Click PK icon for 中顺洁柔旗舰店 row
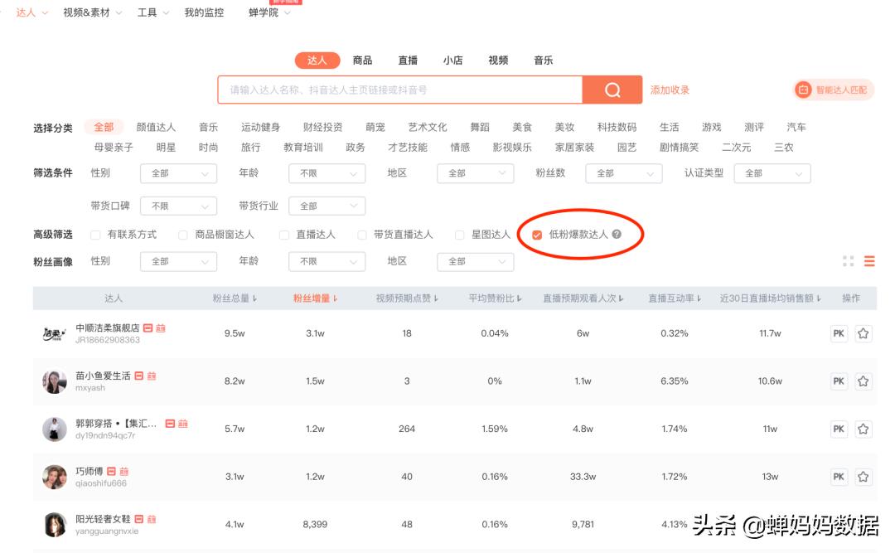The image size is (895, 553). tap(839, 333)
